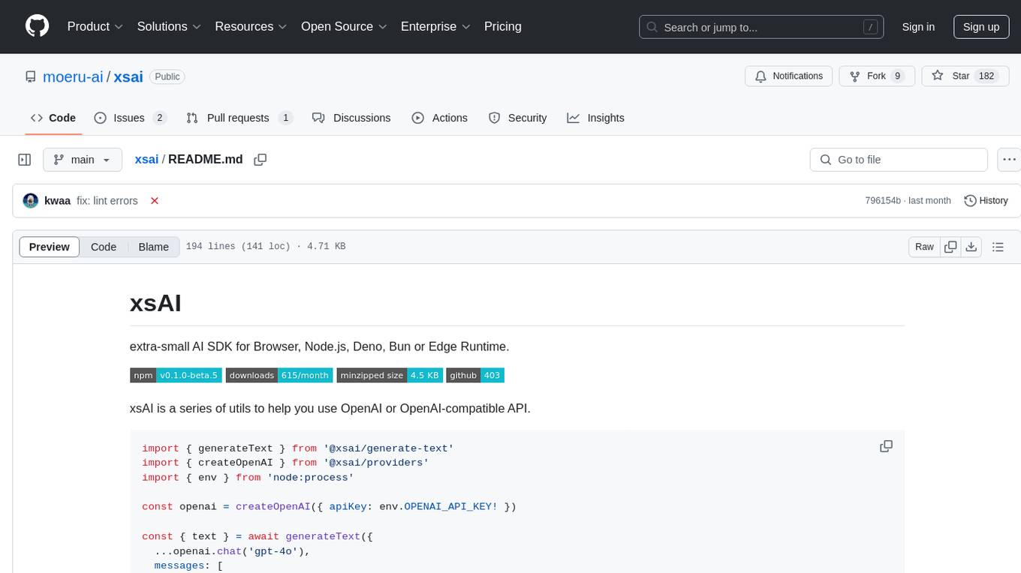Open commit 796154b
The height and width of the screenshot is (573, 1021).
point(882,201)
